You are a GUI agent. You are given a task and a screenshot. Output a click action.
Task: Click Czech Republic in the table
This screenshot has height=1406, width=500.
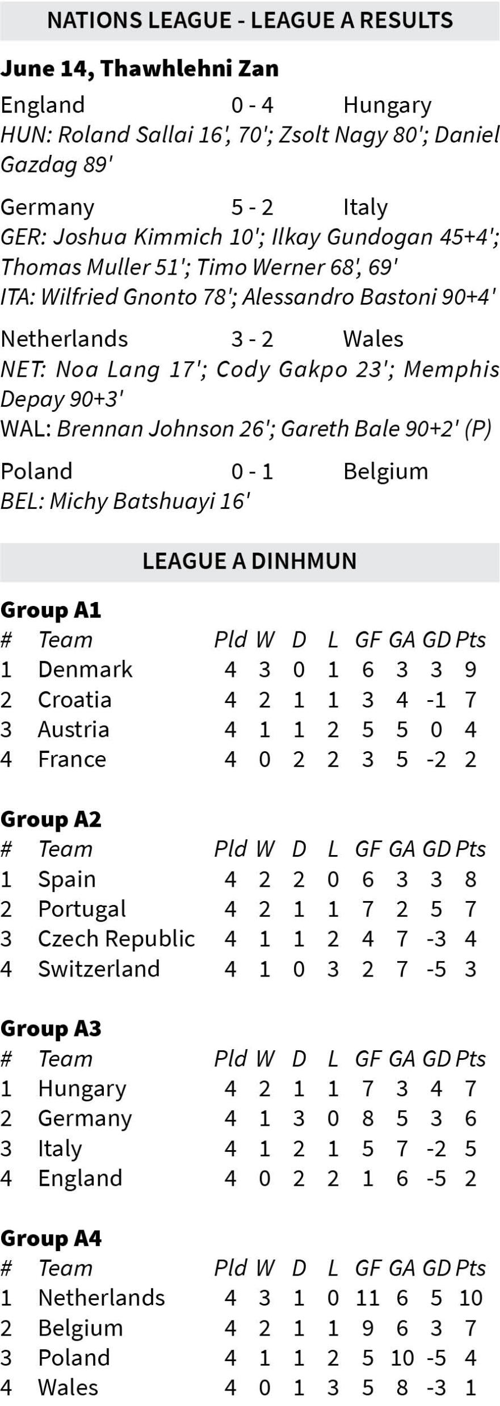point(116,939)
